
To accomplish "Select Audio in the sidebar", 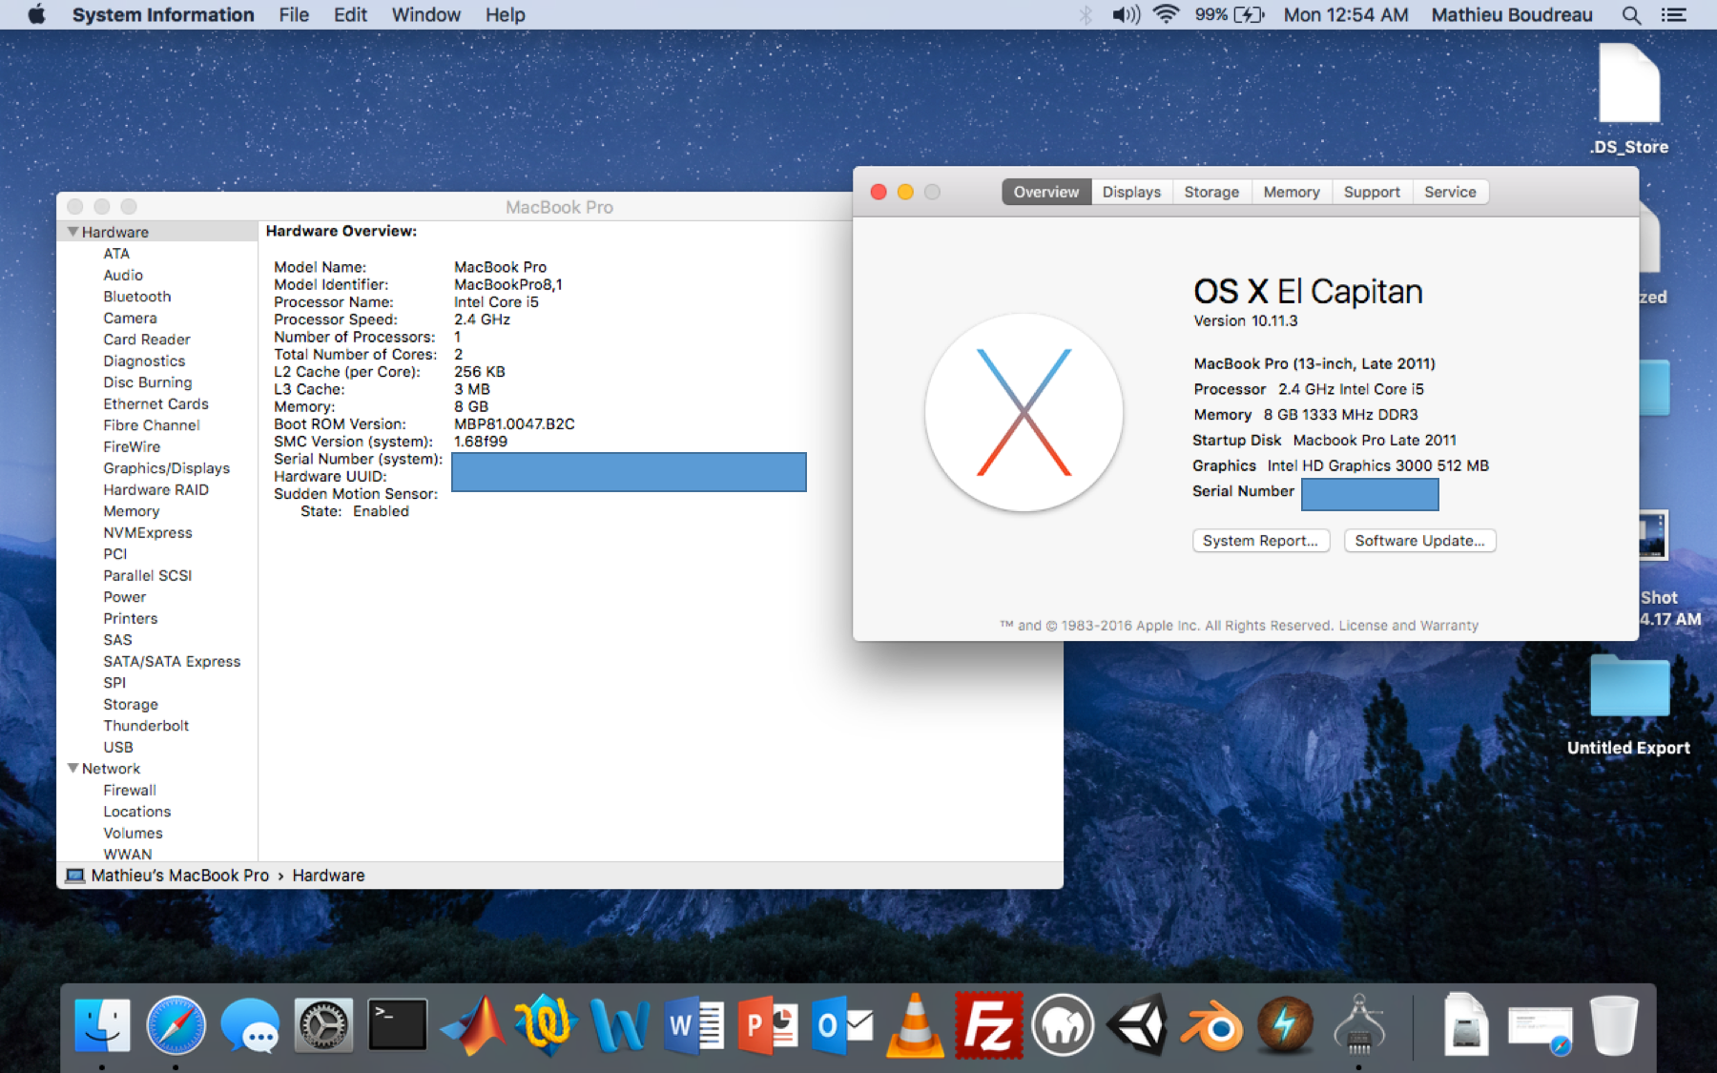I will pyautogui.click(x=123, y=275).
